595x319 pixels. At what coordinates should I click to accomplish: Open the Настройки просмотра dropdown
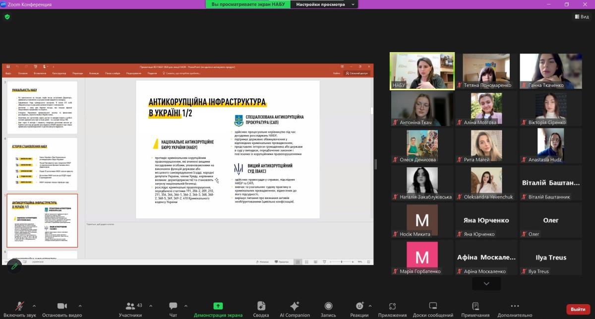point(325,4)
